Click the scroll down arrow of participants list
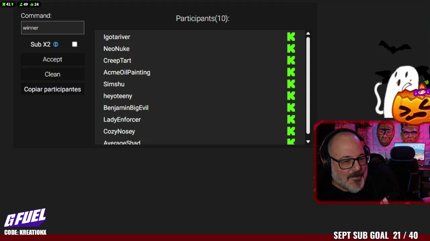Image resolution: width=430 pixels, height=241 pixels. (x=308, y=142)
